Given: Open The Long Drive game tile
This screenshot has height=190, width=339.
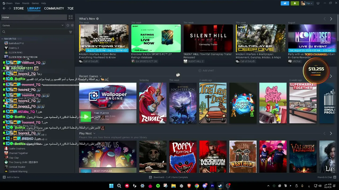Looking at the screenshot, I should (213, 103).
